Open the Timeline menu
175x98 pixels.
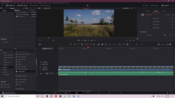coord(23,3)
